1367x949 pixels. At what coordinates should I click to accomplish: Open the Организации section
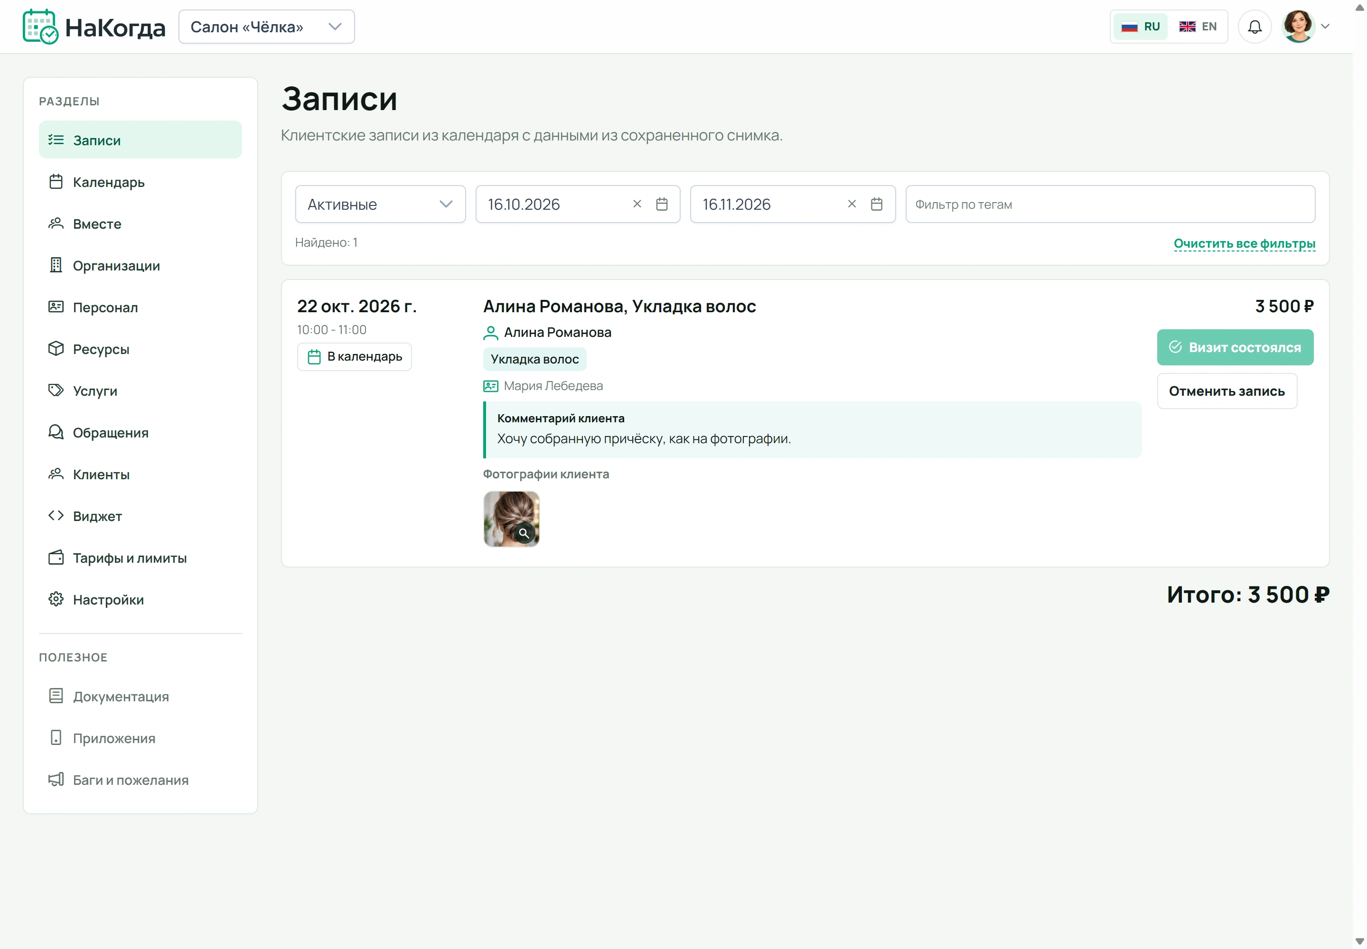coord(140,265)
